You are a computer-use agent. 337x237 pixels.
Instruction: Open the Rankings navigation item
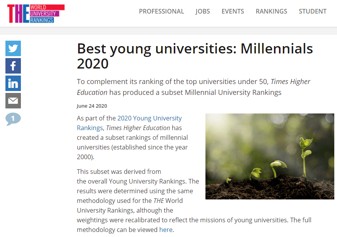point(271,11)
